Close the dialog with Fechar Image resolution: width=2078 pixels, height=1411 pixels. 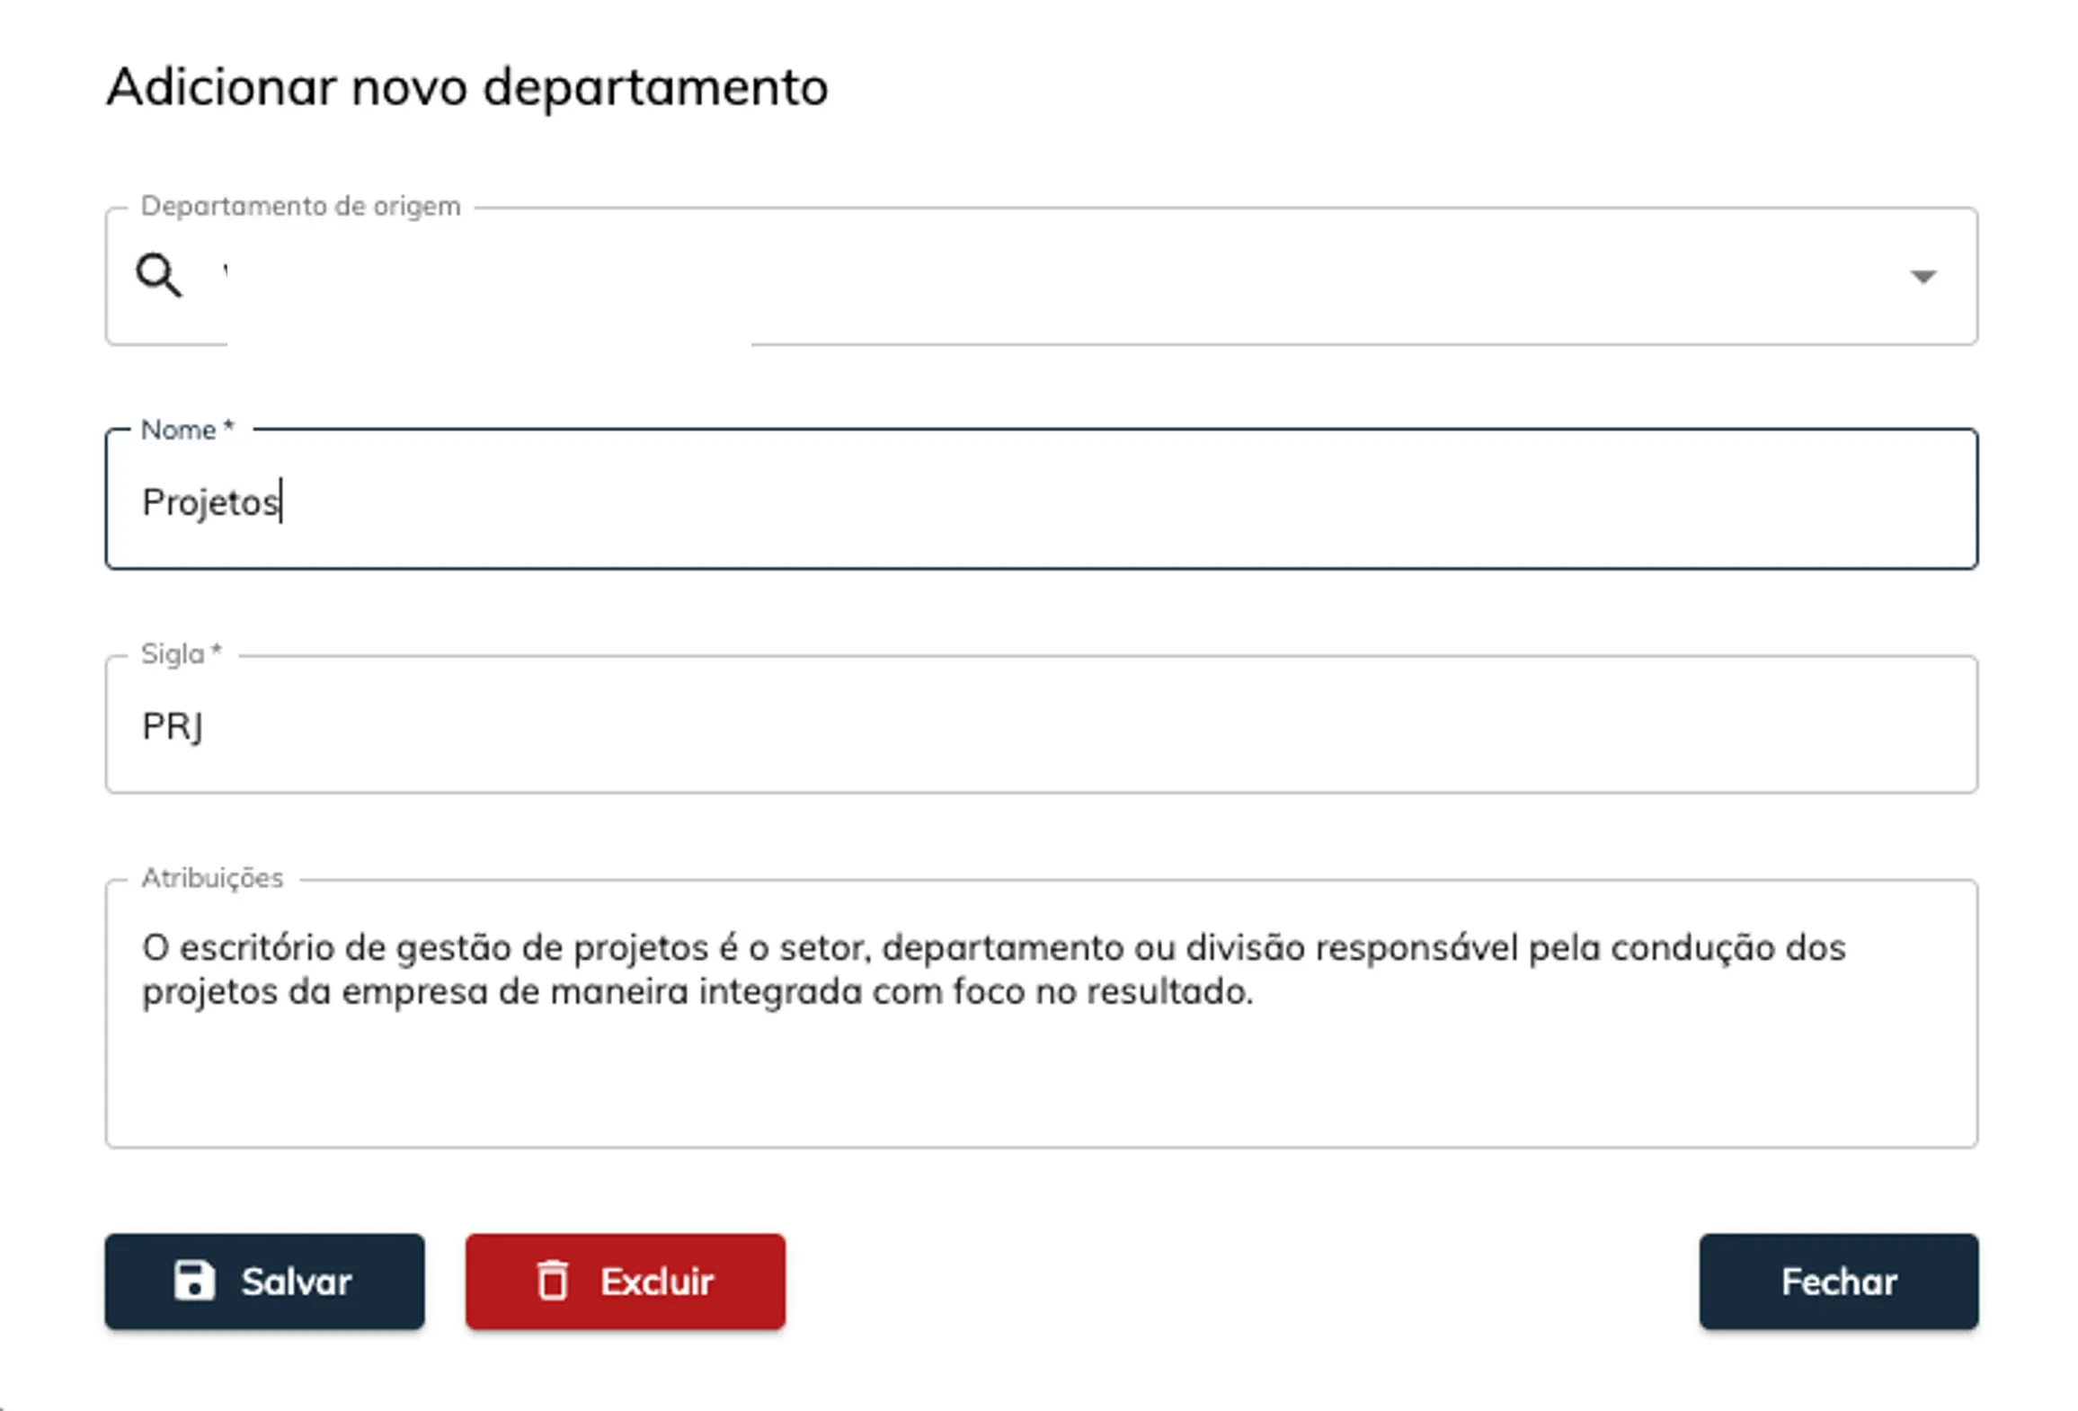click(1838, 1282)
